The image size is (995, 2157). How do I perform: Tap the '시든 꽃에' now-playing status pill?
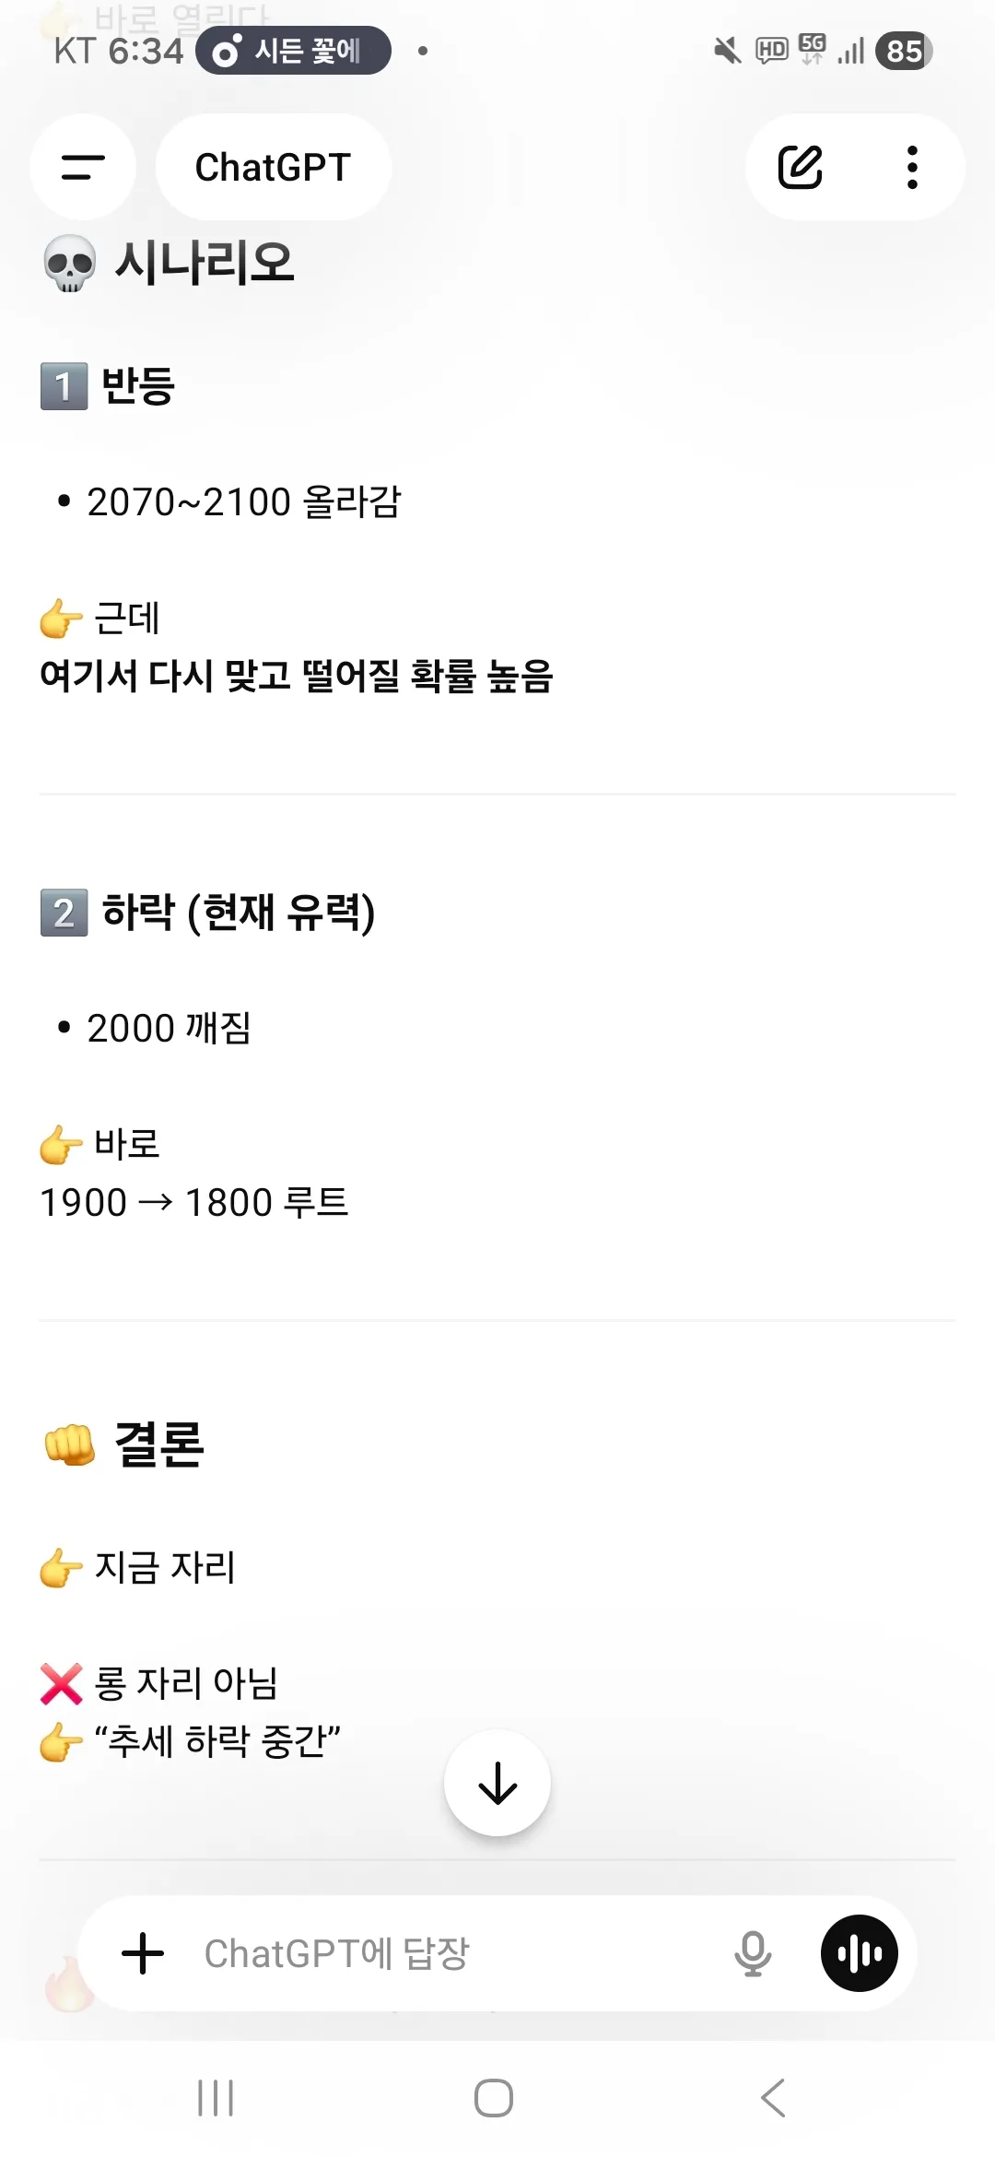coord(293,51)
